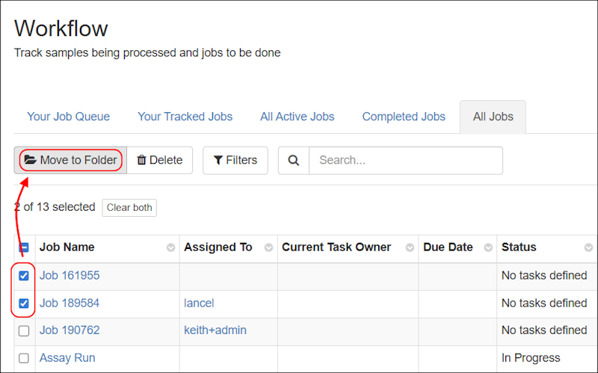Switch to Your Job Queue tab
The height and width of the screenshot is (373, 598).
click(69, 117)
